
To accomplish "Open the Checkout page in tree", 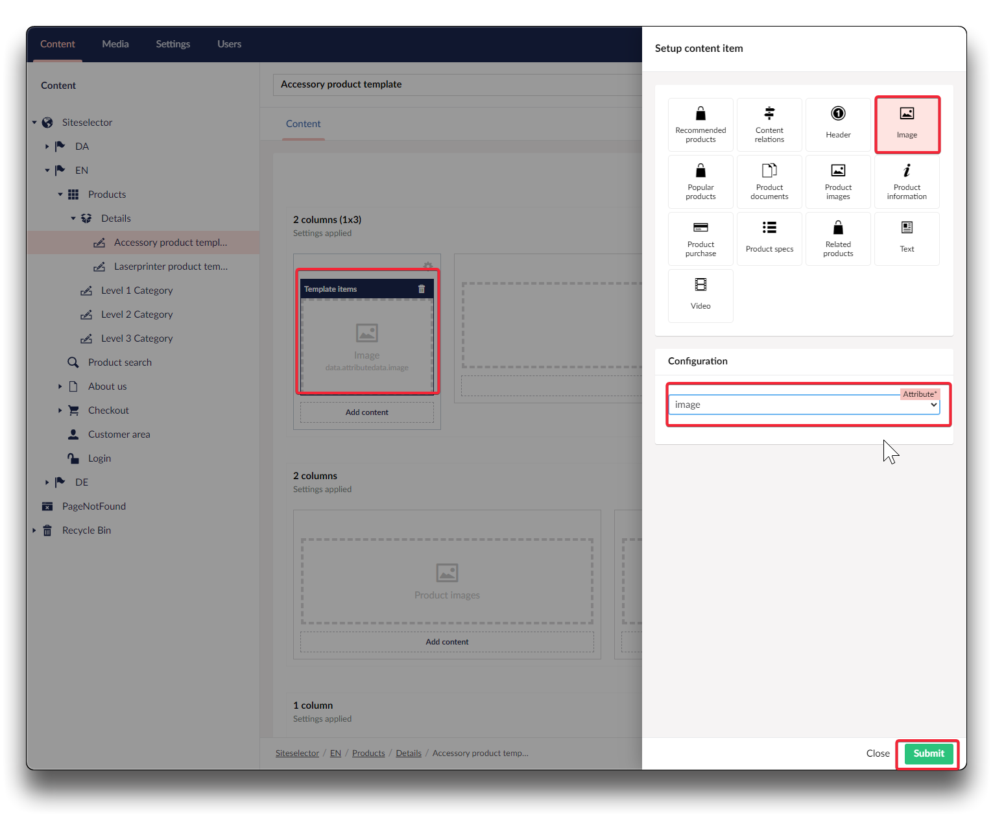I will click(x=108, y=410).
